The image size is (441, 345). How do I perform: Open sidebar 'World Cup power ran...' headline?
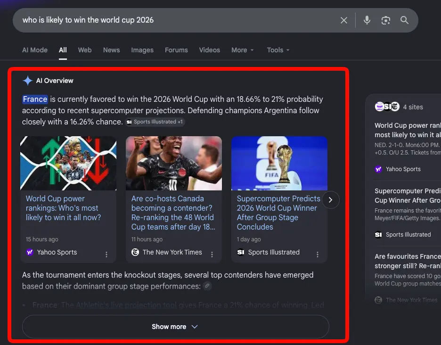click(408, 130)
